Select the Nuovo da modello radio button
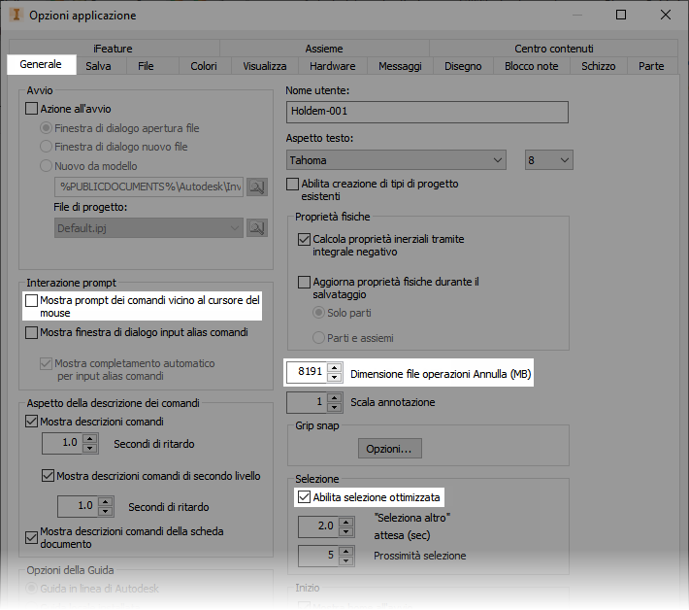 click(46, 166)
